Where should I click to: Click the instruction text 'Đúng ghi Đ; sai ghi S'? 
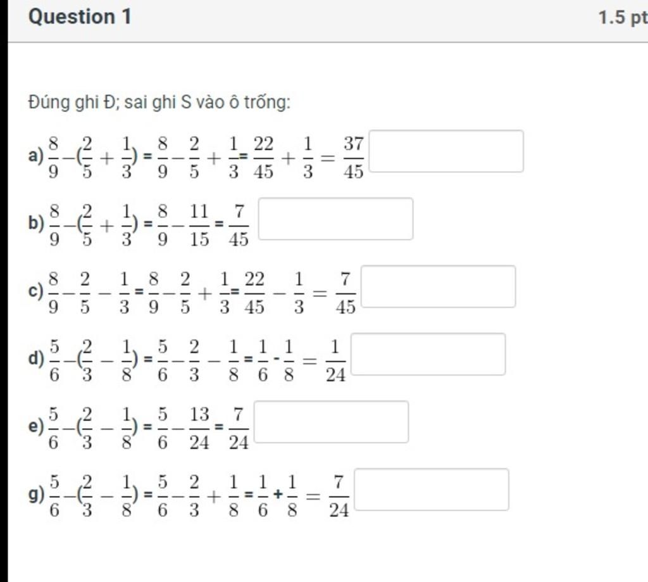tap(110, 102)
